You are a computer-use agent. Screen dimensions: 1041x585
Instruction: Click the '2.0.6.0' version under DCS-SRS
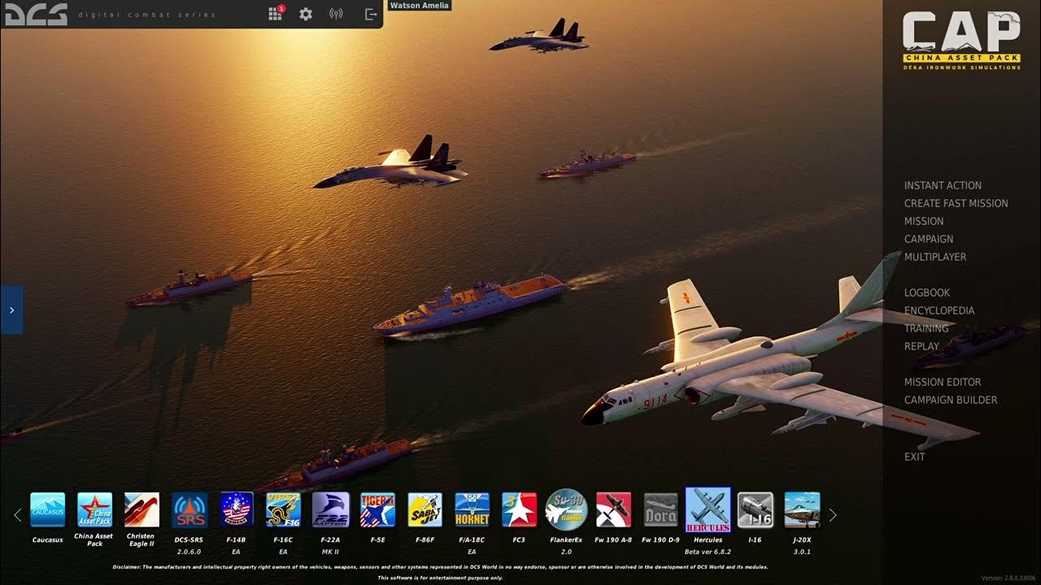[x=189, y=552]
